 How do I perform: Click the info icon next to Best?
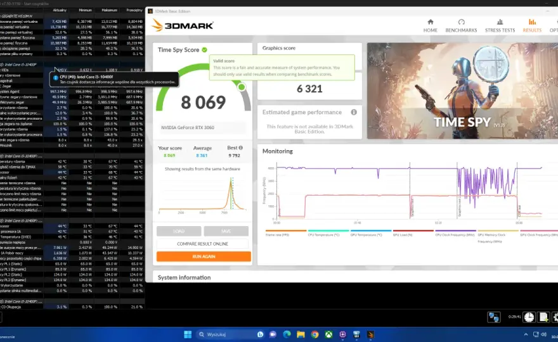point(241,148)
